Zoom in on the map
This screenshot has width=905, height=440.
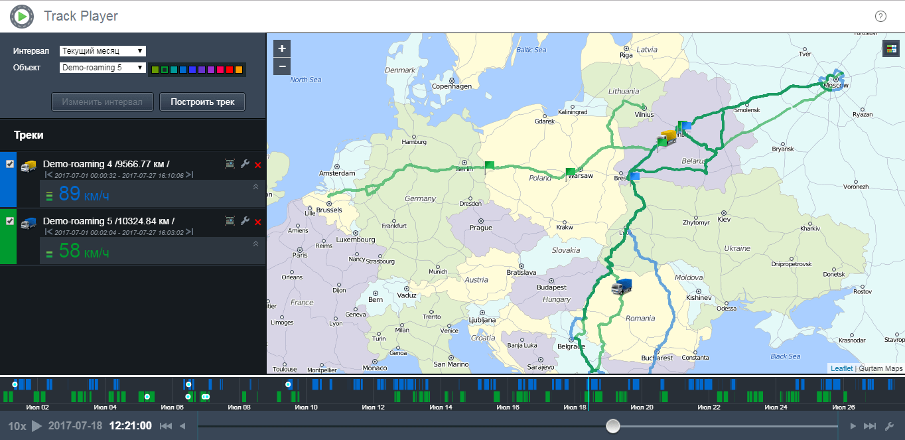pos(282,48)
